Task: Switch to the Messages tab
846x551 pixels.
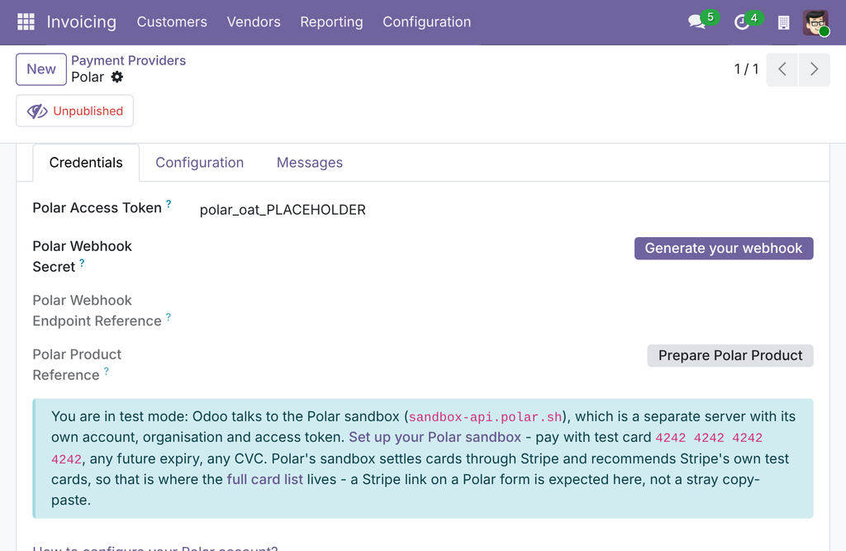Action: coord(310,163)
